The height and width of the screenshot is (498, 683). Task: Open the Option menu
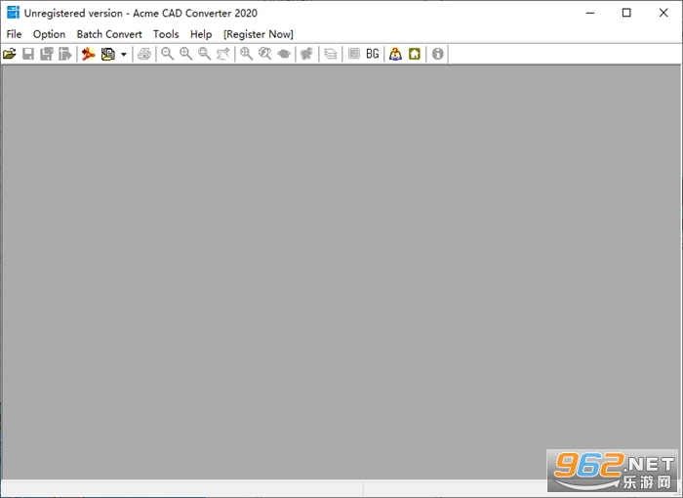pos(49,34)
